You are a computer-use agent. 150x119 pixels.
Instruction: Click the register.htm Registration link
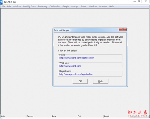coord(76,74)
